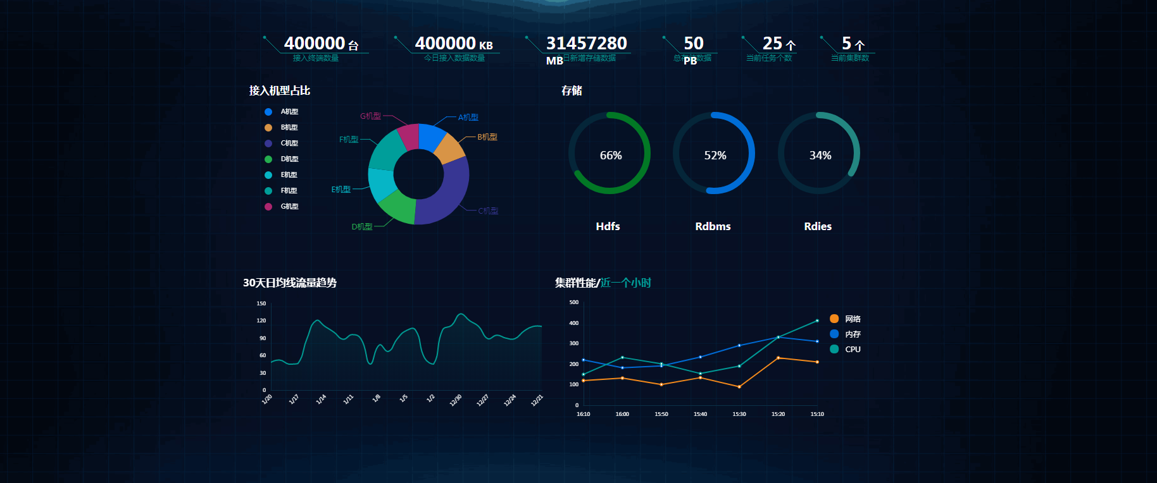Screen dimensions: 1157x483
Task: Click the 内存 line point at 15:30
Action: [x=739, y=345]
